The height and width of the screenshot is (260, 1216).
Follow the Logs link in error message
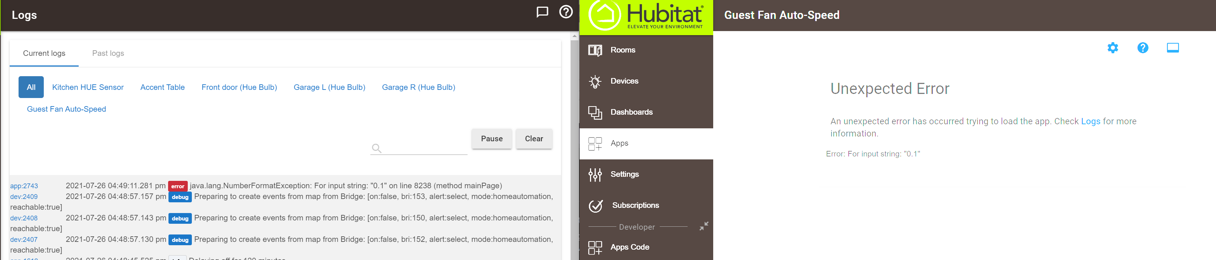[1091, 121]
